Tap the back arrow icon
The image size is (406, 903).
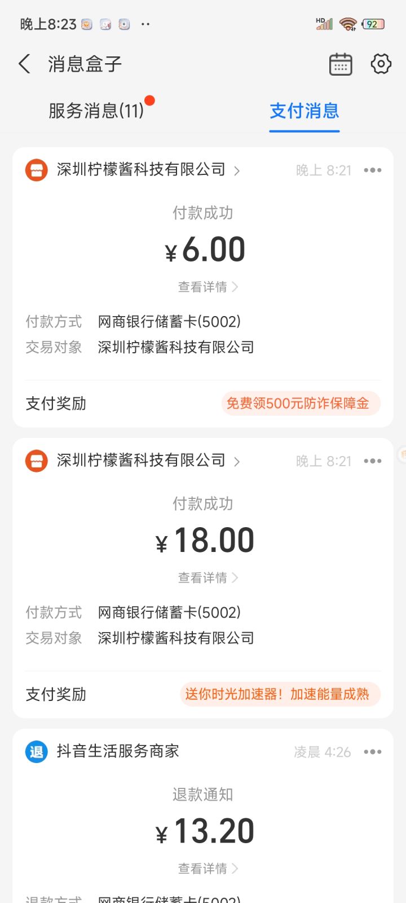coord(24,64)
